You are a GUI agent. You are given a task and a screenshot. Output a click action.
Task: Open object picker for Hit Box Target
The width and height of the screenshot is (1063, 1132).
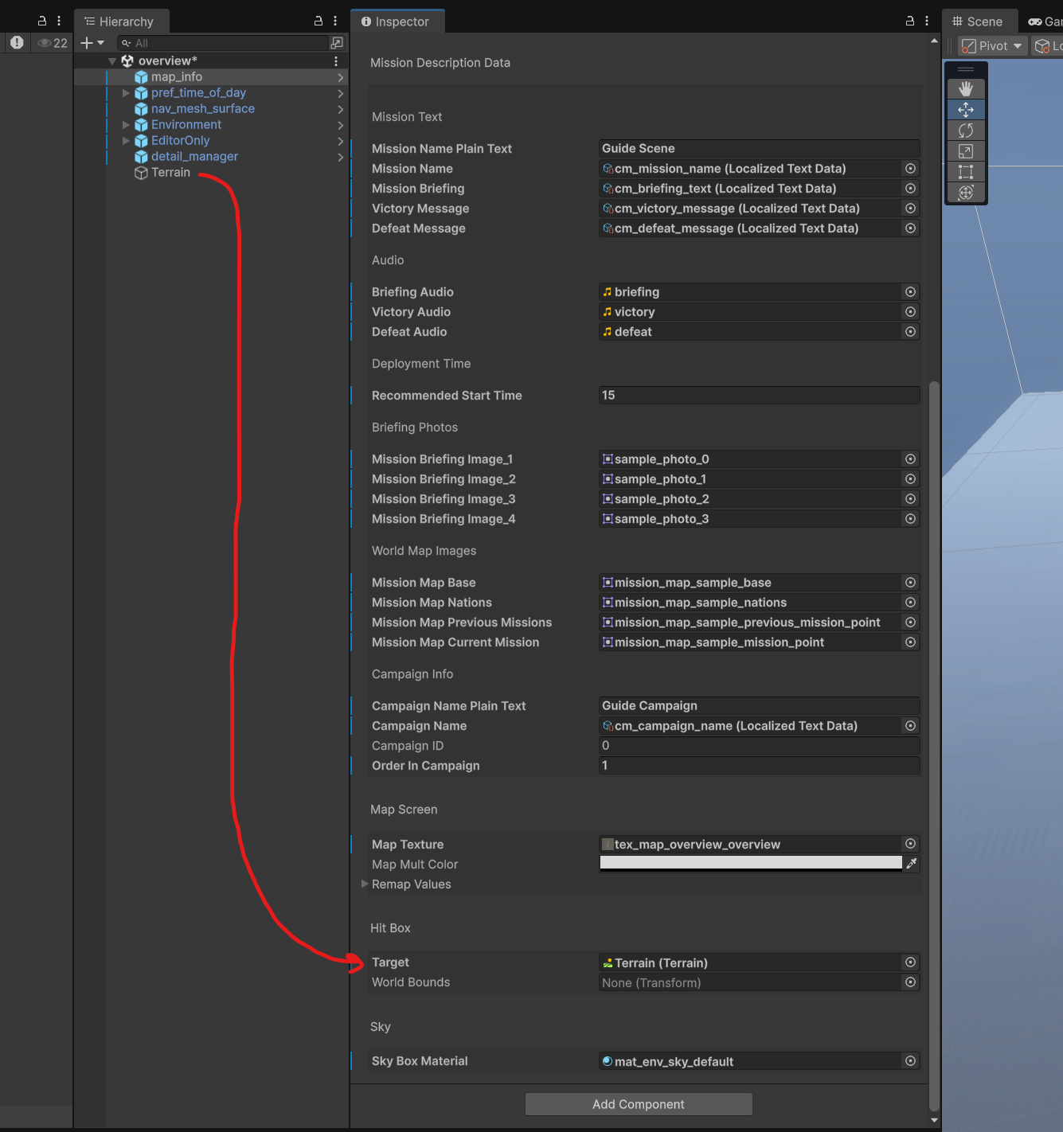click(911, 962)
